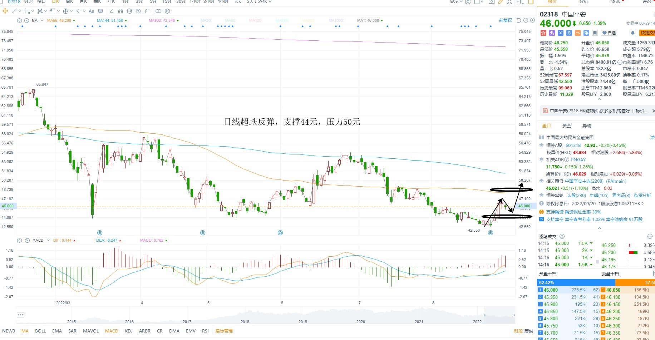This screenshot has width=655, height=340.
Task: Select the BOLL indicator tab
Action: point(40,331)
